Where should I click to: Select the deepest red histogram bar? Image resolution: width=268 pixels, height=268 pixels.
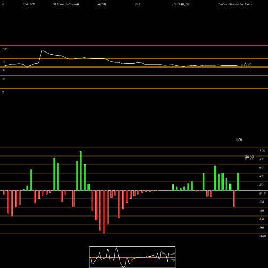point(104,212)
